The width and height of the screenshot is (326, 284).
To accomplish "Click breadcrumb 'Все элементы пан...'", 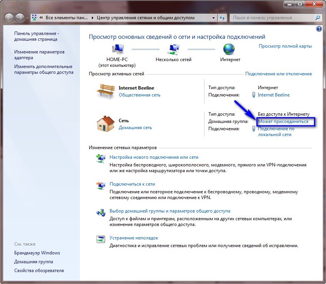I will 67,18.
